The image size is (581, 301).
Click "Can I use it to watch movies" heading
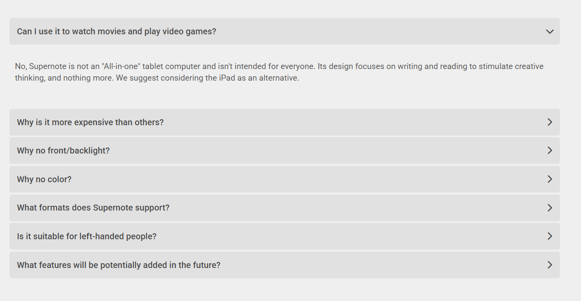tap(116, 31)
